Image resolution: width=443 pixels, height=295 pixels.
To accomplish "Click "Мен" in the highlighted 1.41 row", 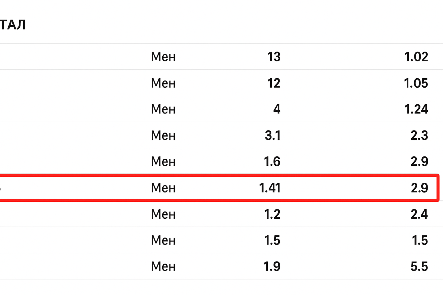I will (x=163, y=188).
